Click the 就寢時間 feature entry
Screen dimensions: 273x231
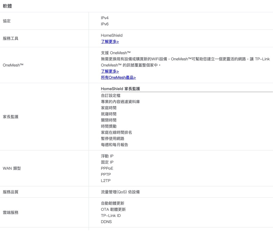109,114
